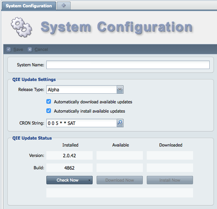This screenshot has width=217, height=209.
Task: Click into the CRON String text field
Action: (81, 123)
